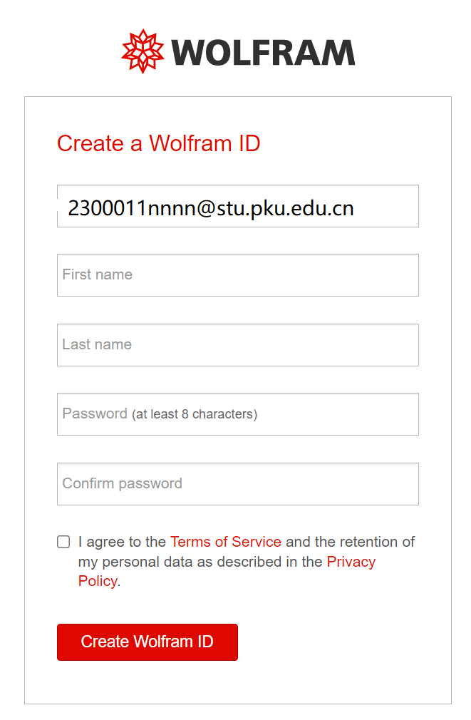Tick the Terms of Service agreement checkbox
This screenshot has width=471, height=720.
[64, 542]
